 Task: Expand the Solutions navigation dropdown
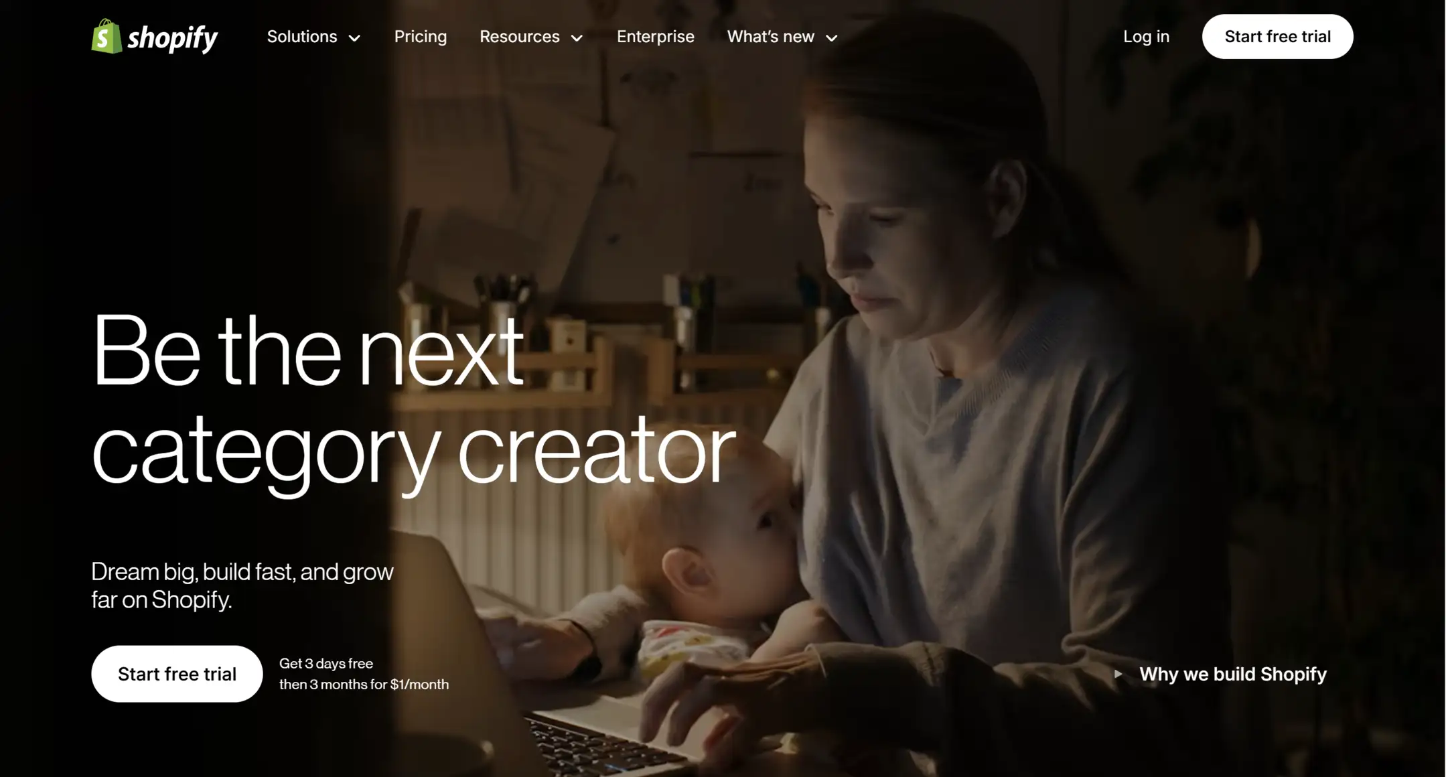[x=313, y=36]
